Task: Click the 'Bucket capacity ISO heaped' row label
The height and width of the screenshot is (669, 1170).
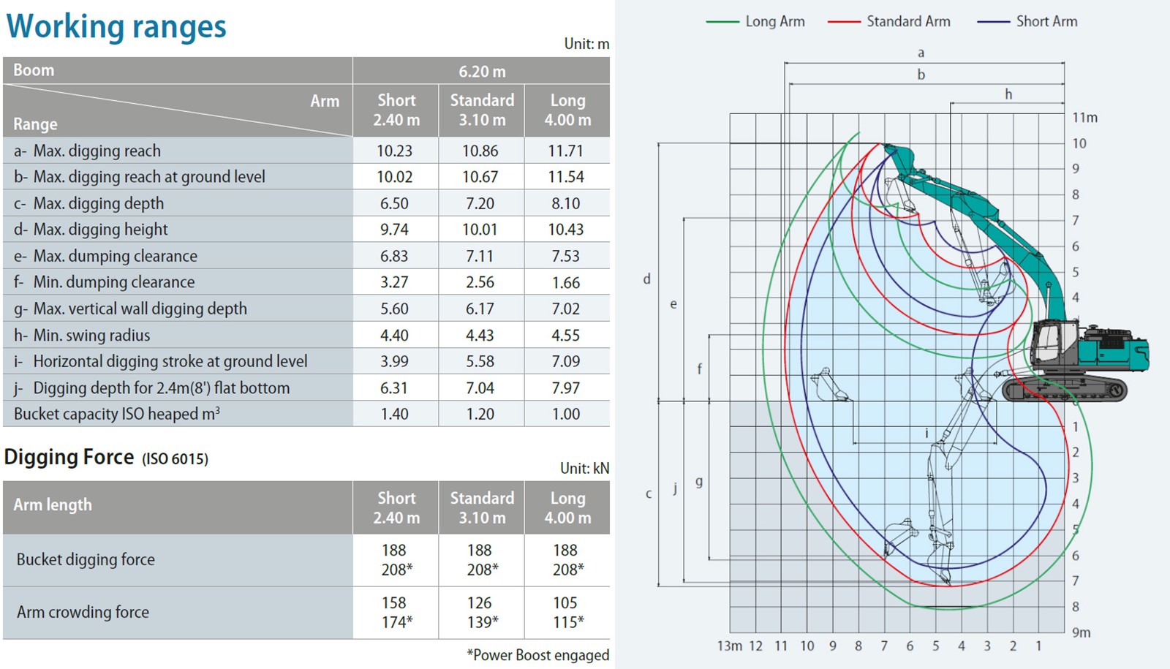Action: pos(117,414)
